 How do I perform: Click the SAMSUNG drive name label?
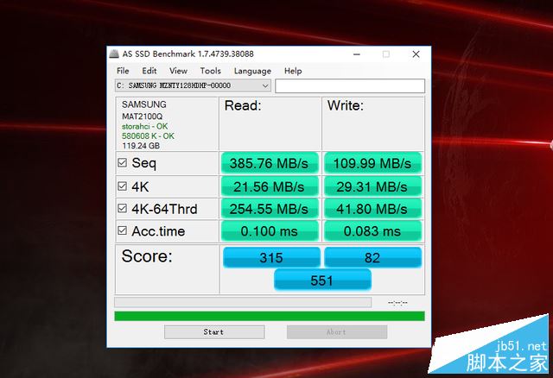144,104
